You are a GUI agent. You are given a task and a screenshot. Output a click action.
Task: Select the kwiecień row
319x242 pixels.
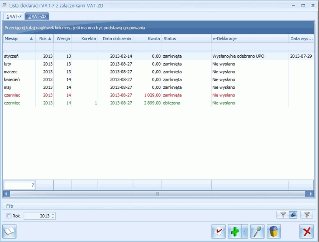(x=159, y=80)
